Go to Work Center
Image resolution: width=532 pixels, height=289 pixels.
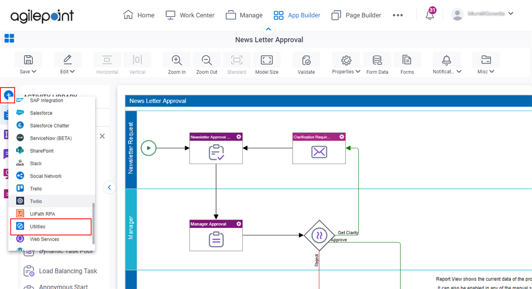[190, 15]
